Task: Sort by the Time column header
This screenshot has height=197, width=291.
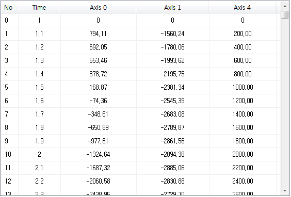Action: [39, 8]
